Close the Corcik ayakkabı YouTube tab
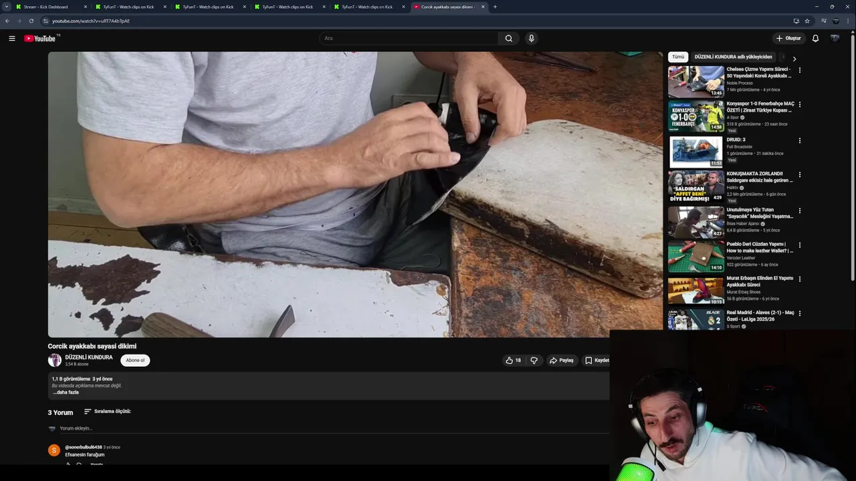Image resolution: width=856 pixels, height=481 pixels. click(483, 7)
